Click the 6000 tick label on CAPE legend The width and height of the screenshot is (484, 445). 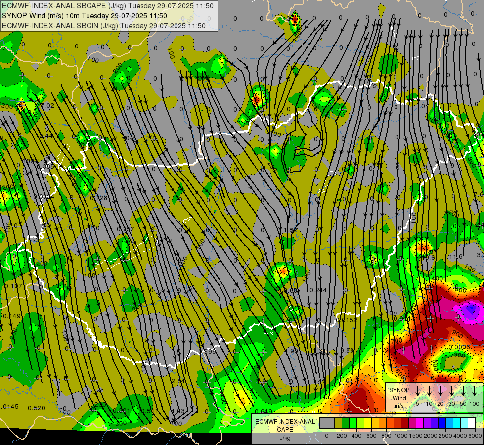(475, 436)
